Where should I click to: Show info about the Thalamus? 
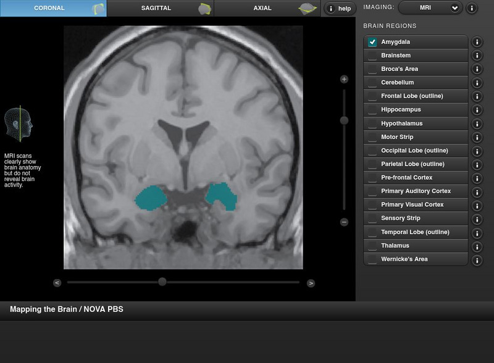pyautogui.click(x=477, y=246)
